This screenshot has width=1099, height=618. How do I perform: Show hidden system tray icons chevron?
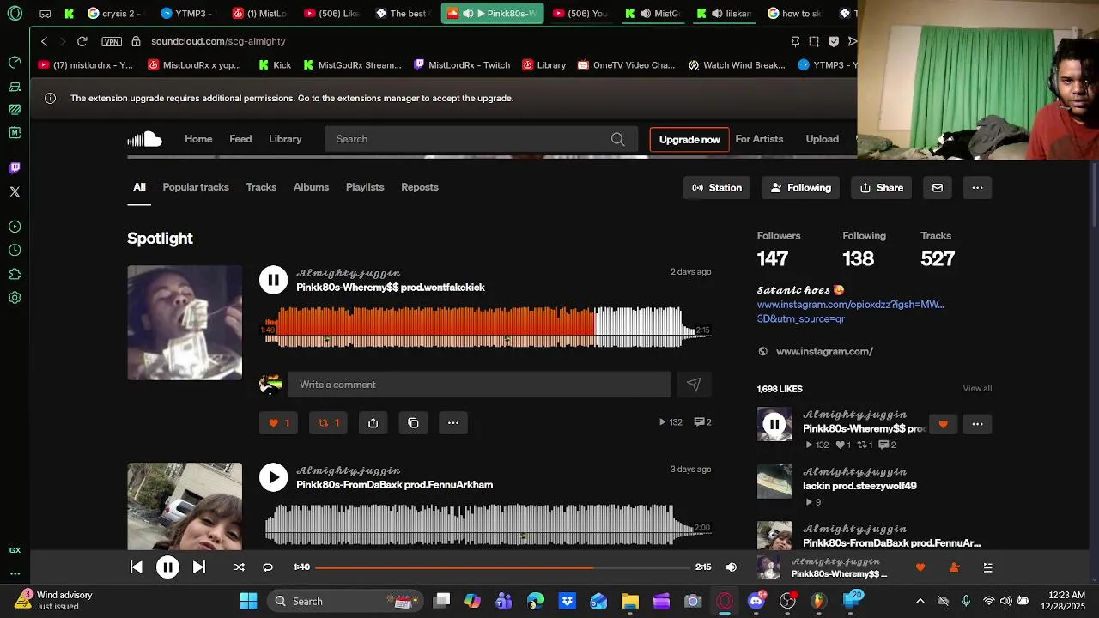tap(920, 601)
